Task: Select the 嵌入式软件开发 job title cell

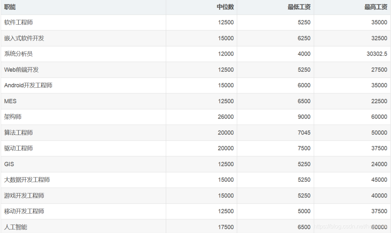Action: coord(24,38)
